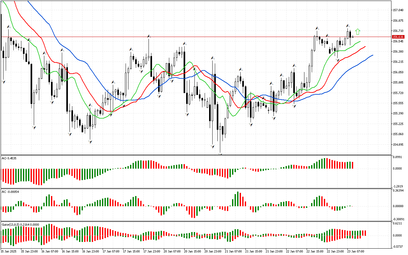
Task: Pick the 16 Jan 15:00 time label
Action: (71, 251)
